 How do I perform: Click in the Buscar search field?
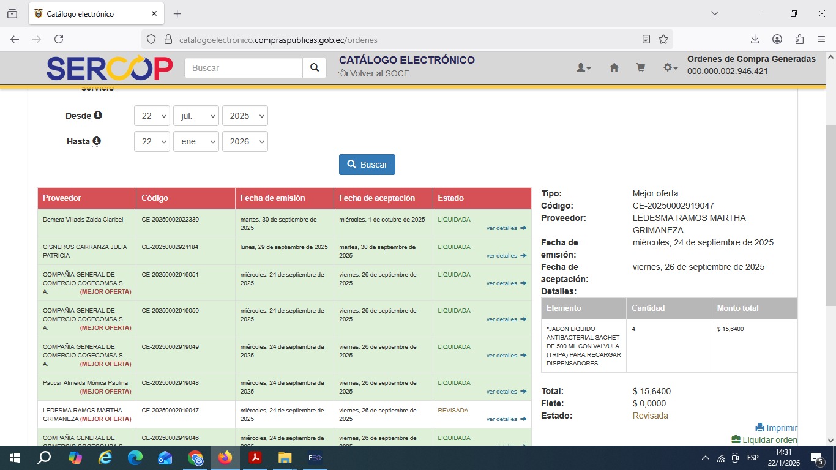244,68
